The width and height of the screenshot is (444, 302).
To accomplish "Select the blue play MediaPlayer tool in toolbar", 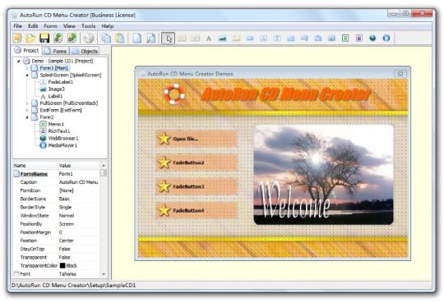I will (386, 38).
